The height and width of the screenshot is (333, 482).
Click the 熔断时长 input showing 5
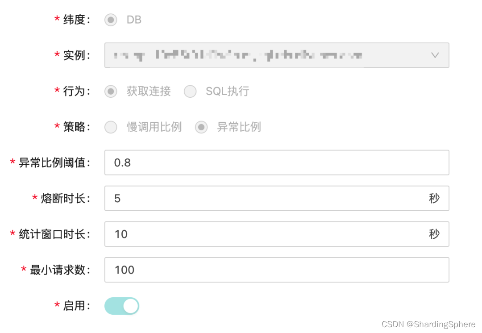click(x=268, y=198)
